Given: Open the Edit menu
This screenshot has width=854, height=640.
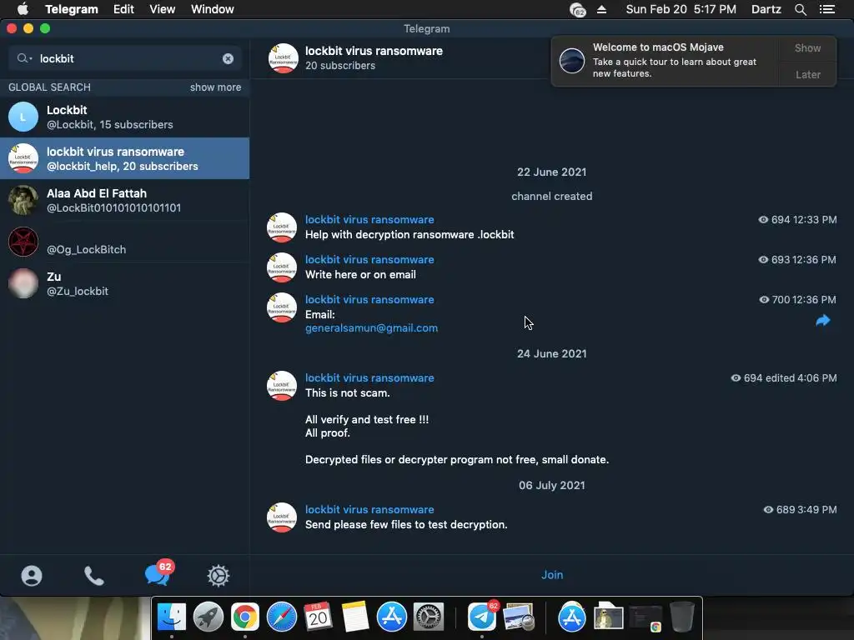Looking at the screenshot, I should (x=123, y=9).
